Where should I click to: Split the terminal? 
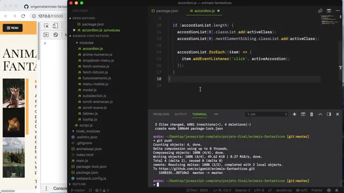(x=303, y=114)
